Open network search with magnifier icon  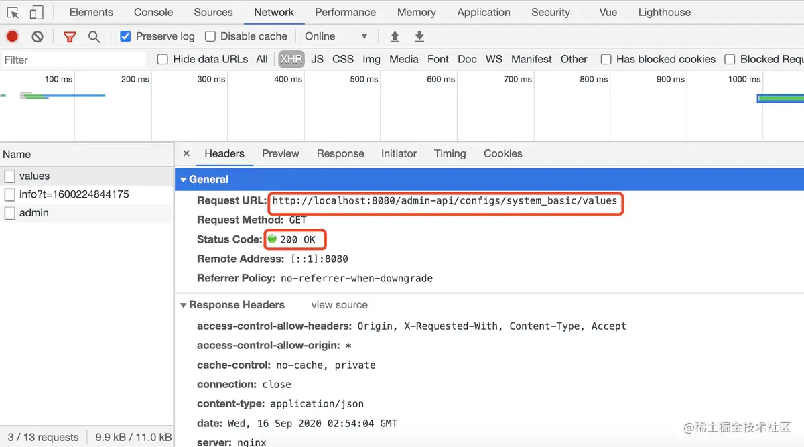tap(94, 37)
